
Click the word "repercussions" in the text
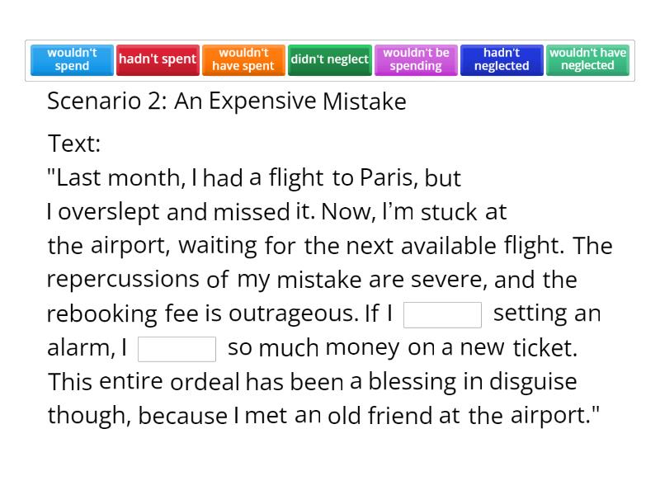pos(123,280)
